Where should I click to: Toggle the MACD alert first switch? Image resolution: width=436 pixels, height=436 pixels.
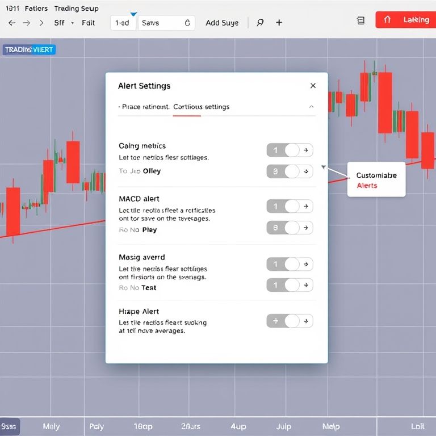pyautogui.click(x=290, y=207)
